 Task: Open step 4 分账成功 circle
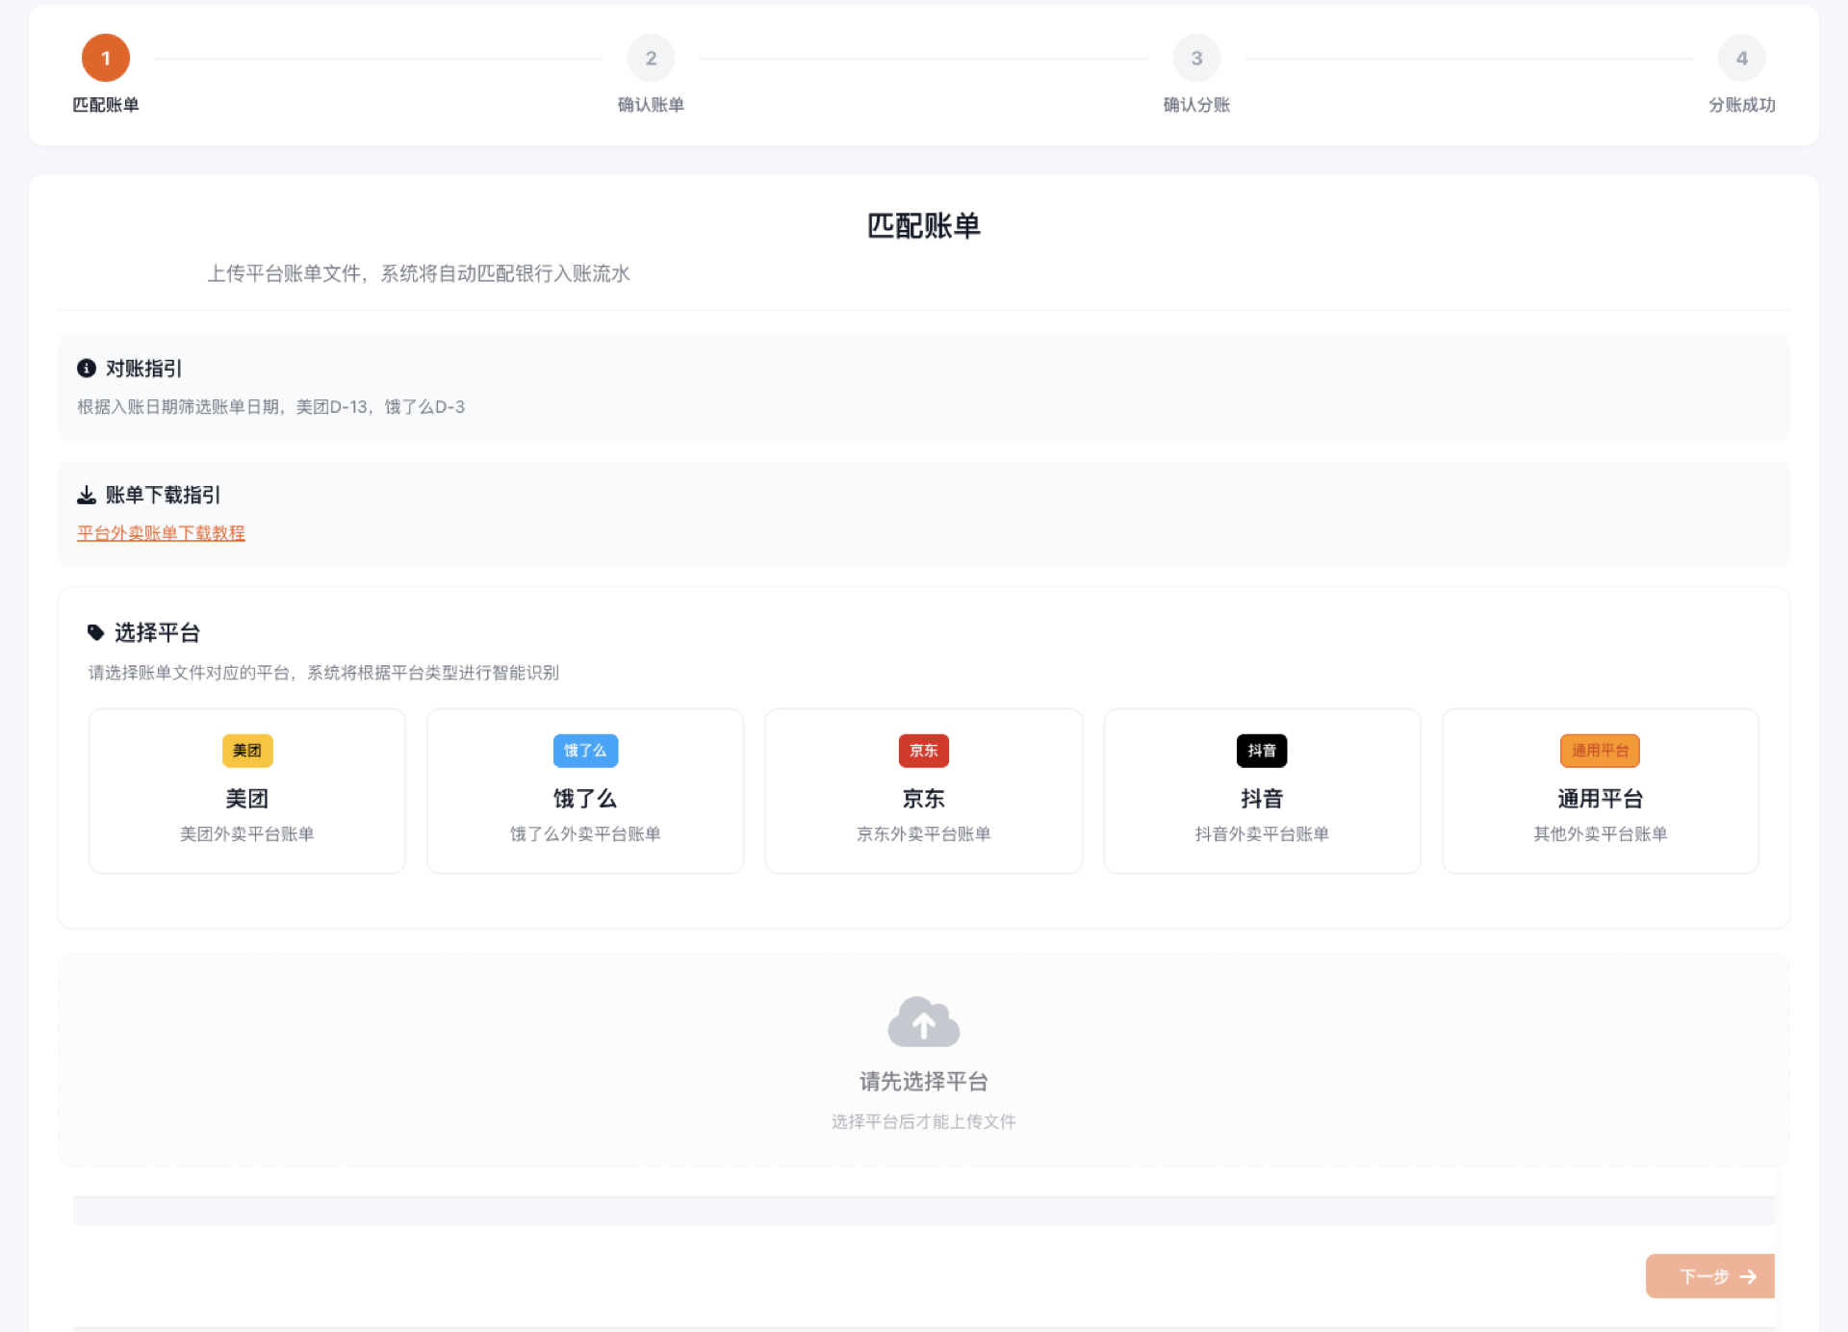click(x=1741, y=59)
